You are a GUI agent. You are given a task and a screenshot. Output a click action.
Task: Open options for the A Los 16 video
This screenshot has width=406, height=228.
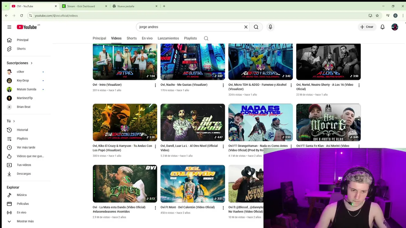(359, 85)
